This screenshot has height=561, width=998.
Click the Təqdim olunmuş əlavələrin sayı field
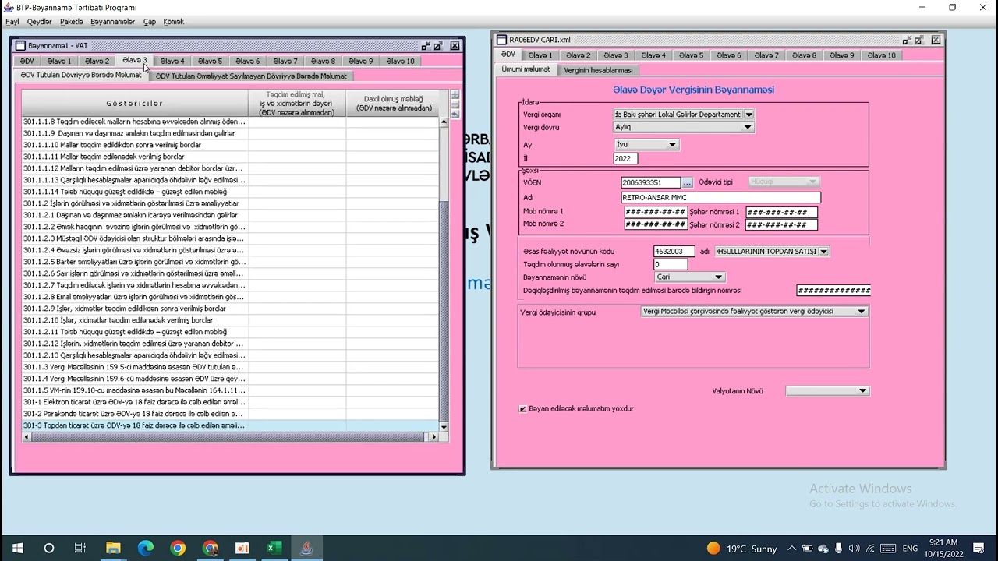pyautogui.click(x=671, y=265)
